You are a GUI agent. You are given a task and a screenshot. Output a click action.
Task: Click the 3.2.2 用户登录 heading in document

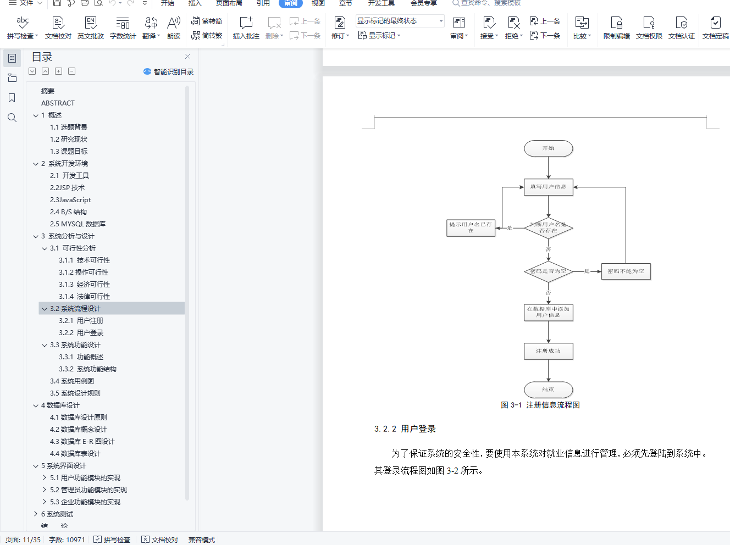click(405, 429)
